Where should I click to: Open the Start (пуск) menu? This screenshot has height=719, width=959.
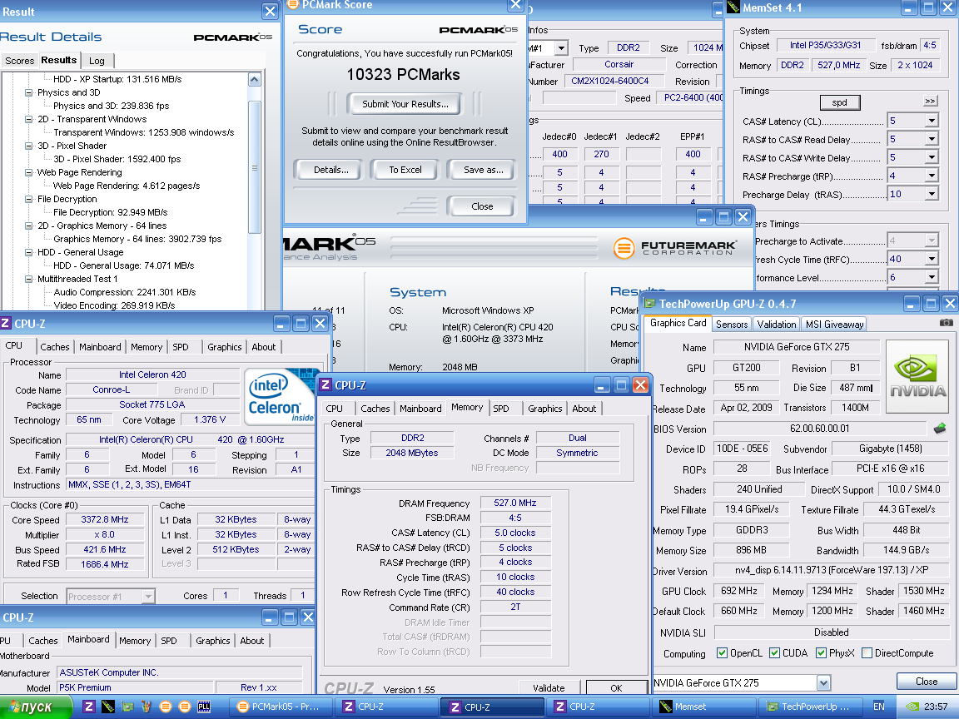pyautogui.click(x=36, y=707)
